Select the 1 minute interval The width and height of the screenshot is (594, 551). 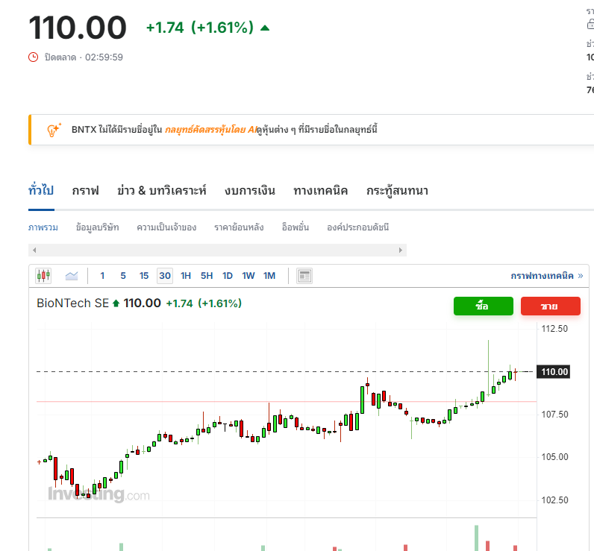(x=102, y=276)
